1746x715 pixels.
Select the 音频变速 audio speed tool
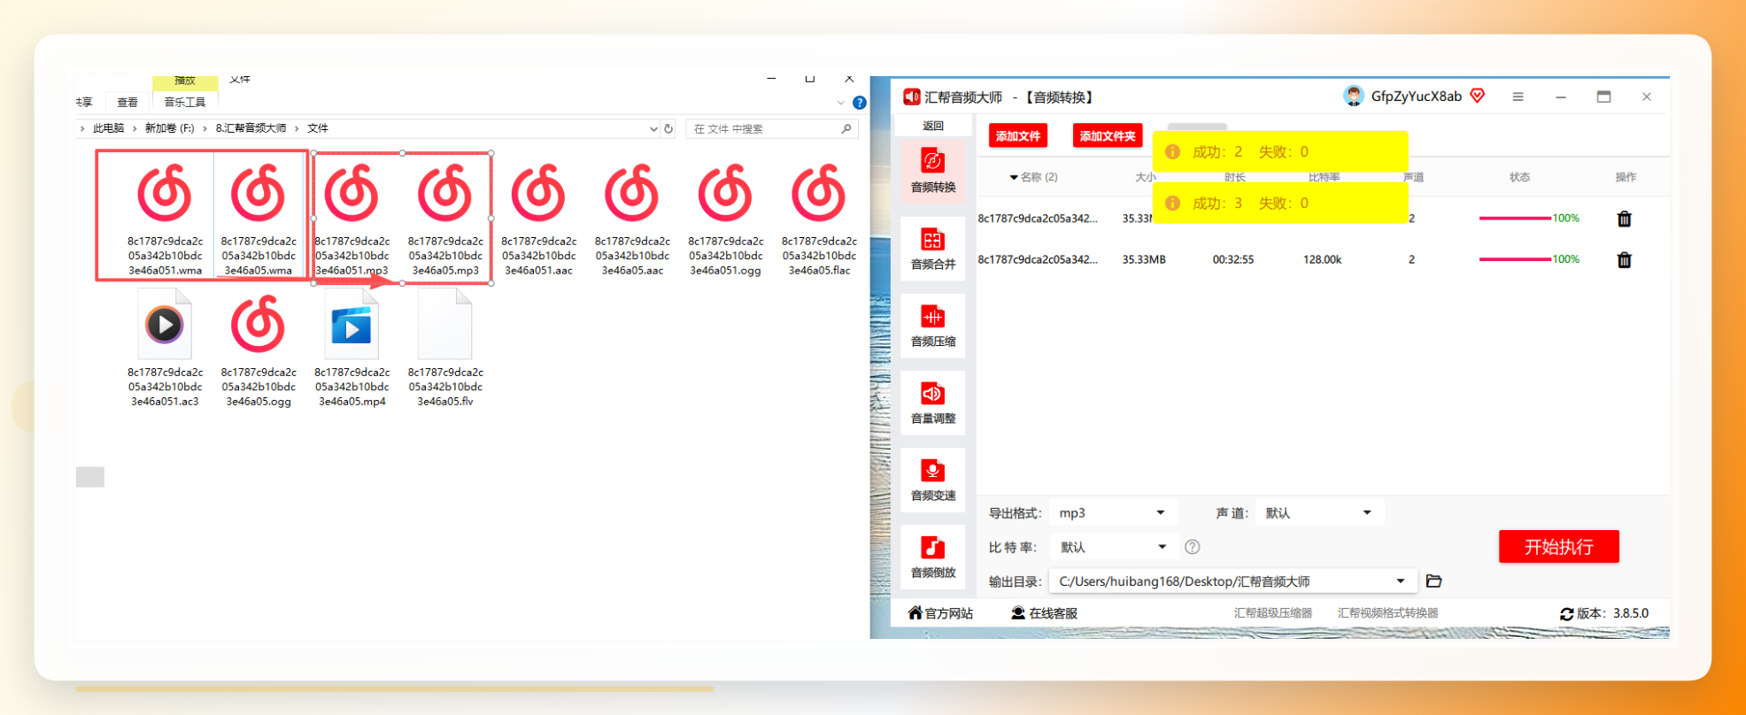click(932, 480)
